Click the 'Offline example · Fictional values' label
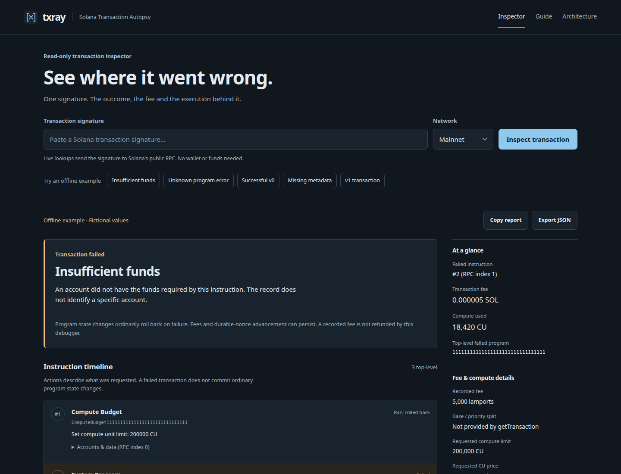The height and width of the screenshot is (474, 621). coord(86,220)
